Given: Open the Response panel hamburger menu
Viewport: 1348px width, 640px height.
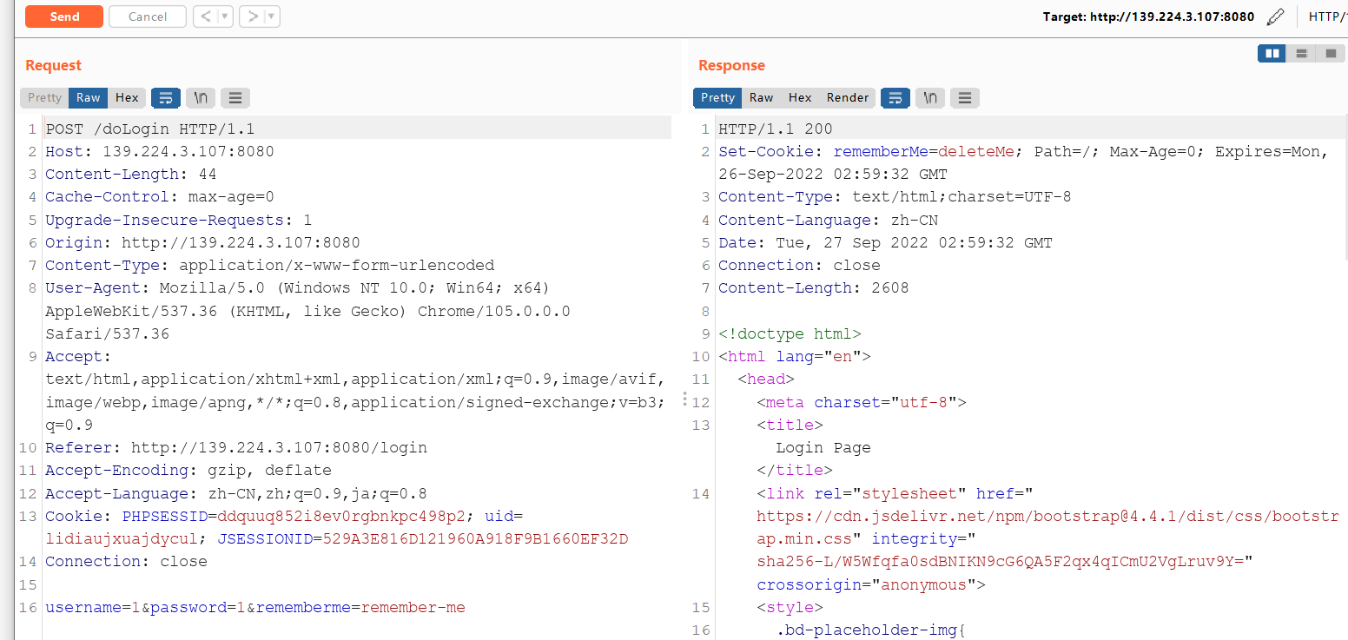Looking at the screenshot, I should point(964,97).
